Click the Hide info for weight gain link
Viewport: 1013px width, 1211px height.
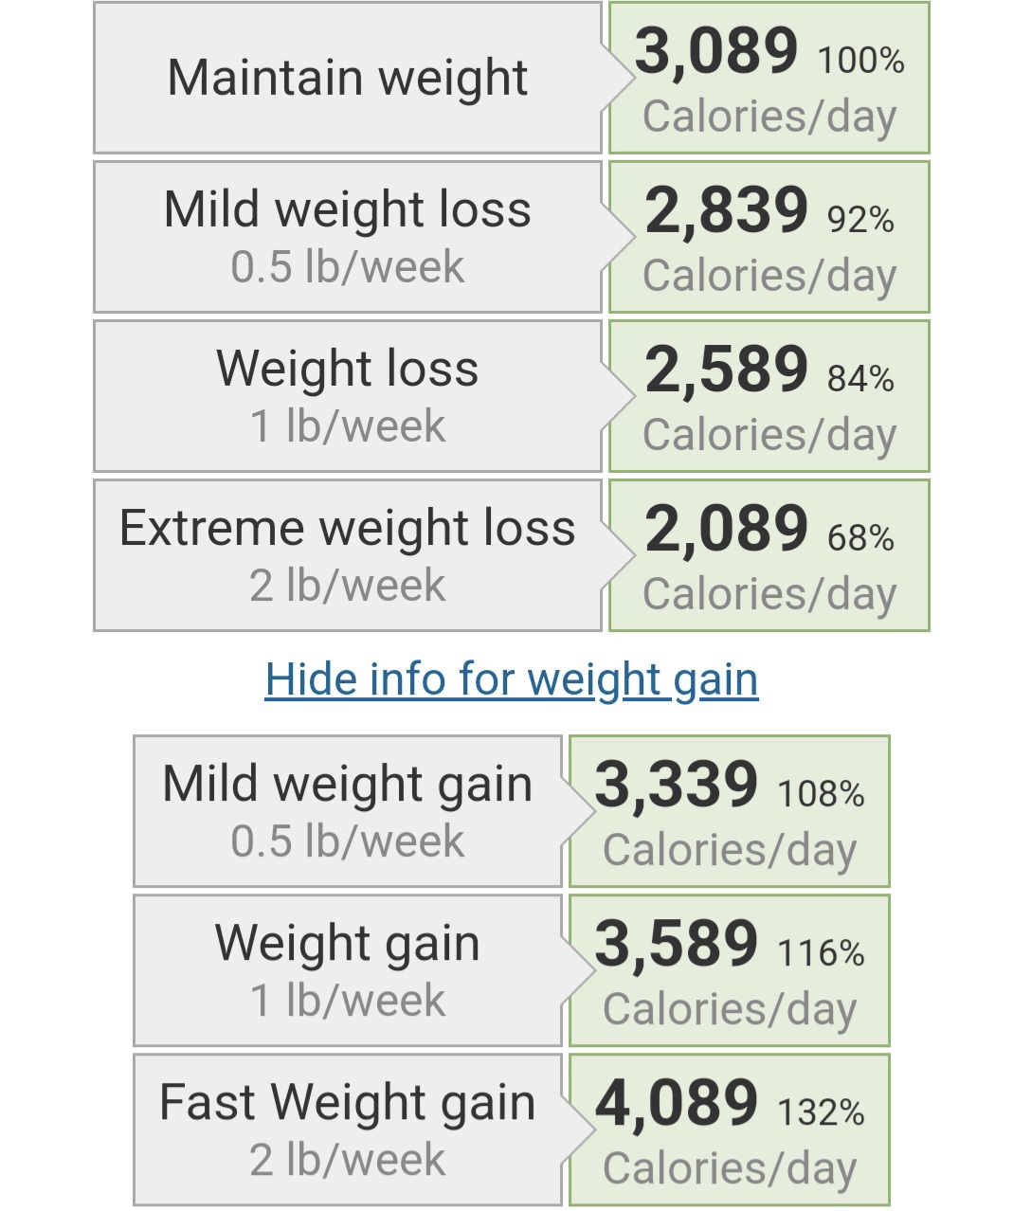click(x=512, y=679)
